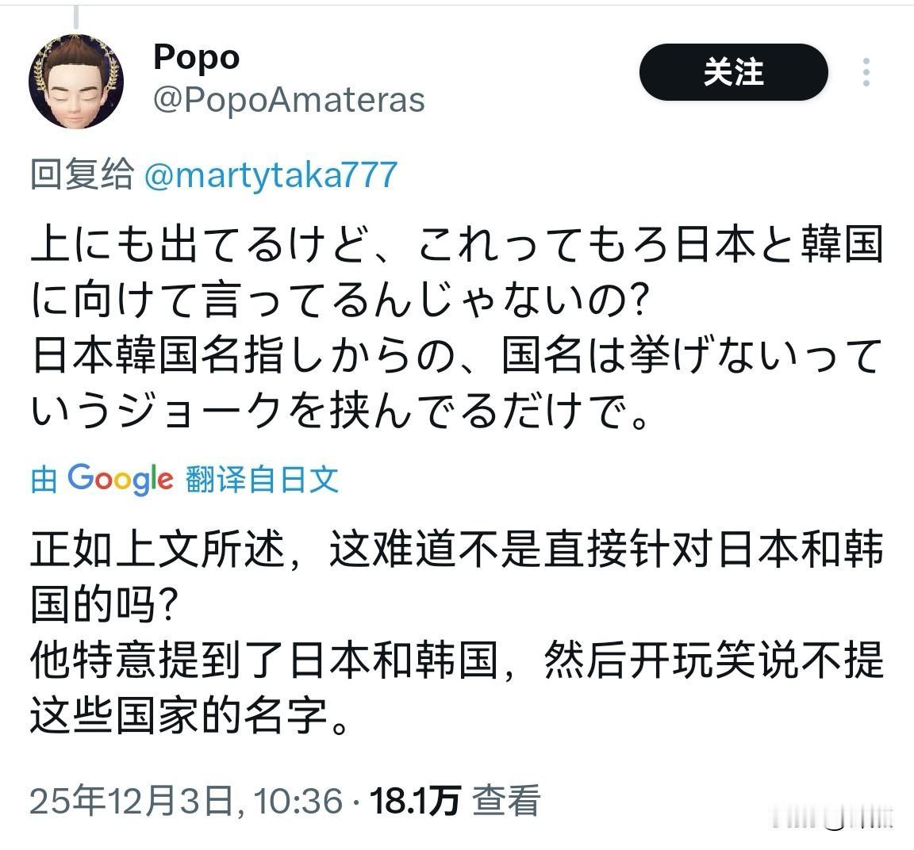Click the 由 text before Google

click(44, 480)
